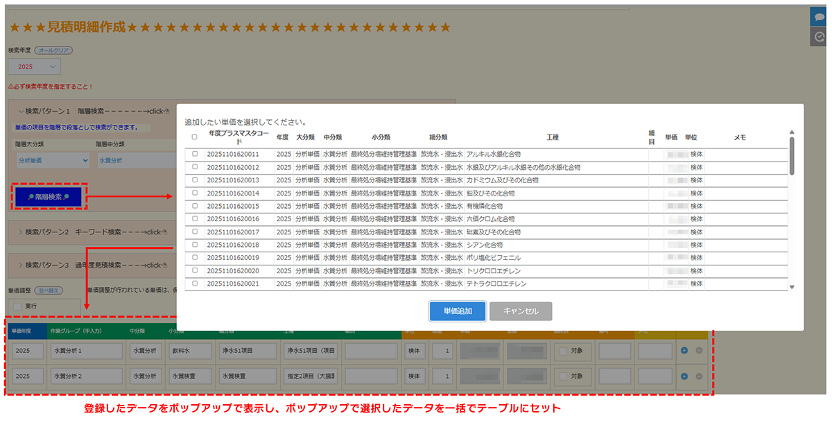The image size is (832, 425).
Task: Click the popup scrollbar down arrow
Action: click(792, 287)
